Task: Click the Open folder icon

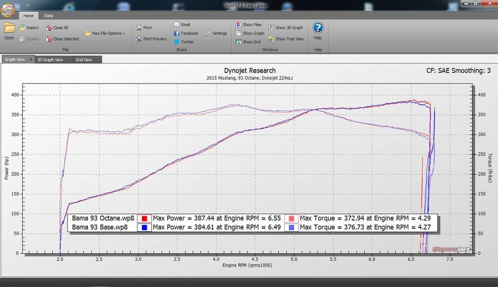Action: 9,28
